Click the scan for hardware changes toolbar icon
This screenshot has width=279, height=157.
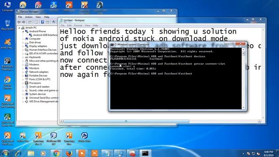coord(54,22)
